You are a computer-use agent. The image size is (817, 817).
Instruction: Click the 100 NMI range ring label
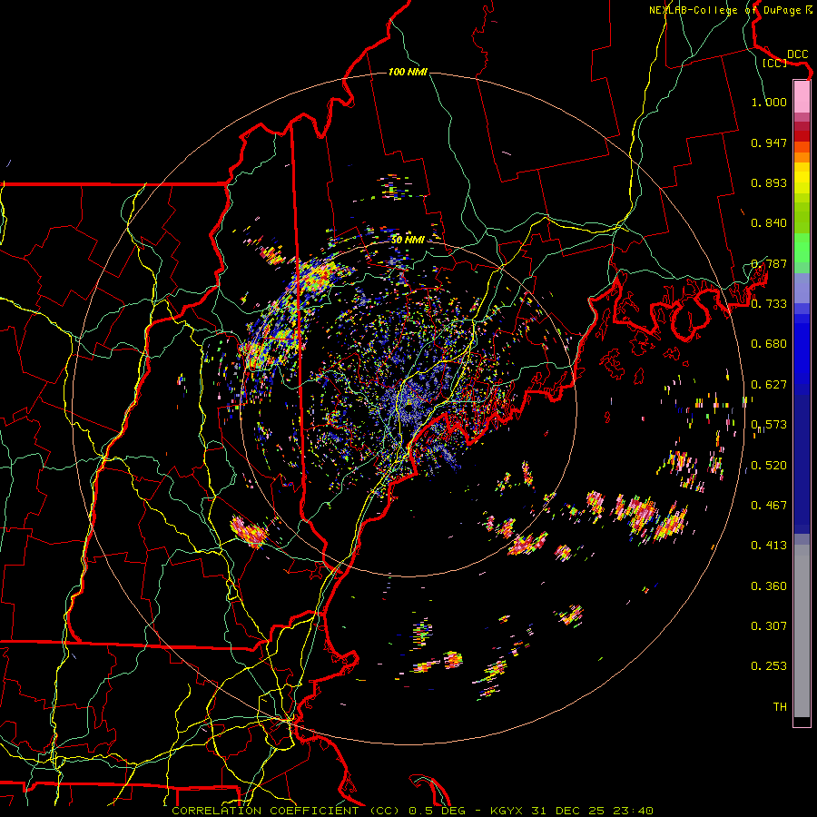pos(408,72)
